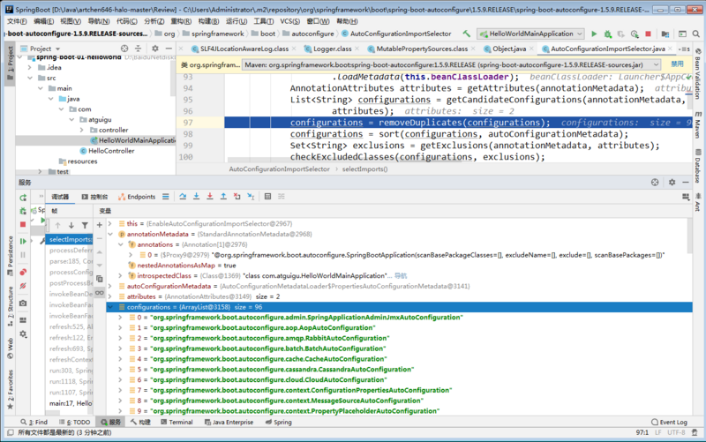Click the next frame down arrow icon
706x442 pixels.
[71, 226]
